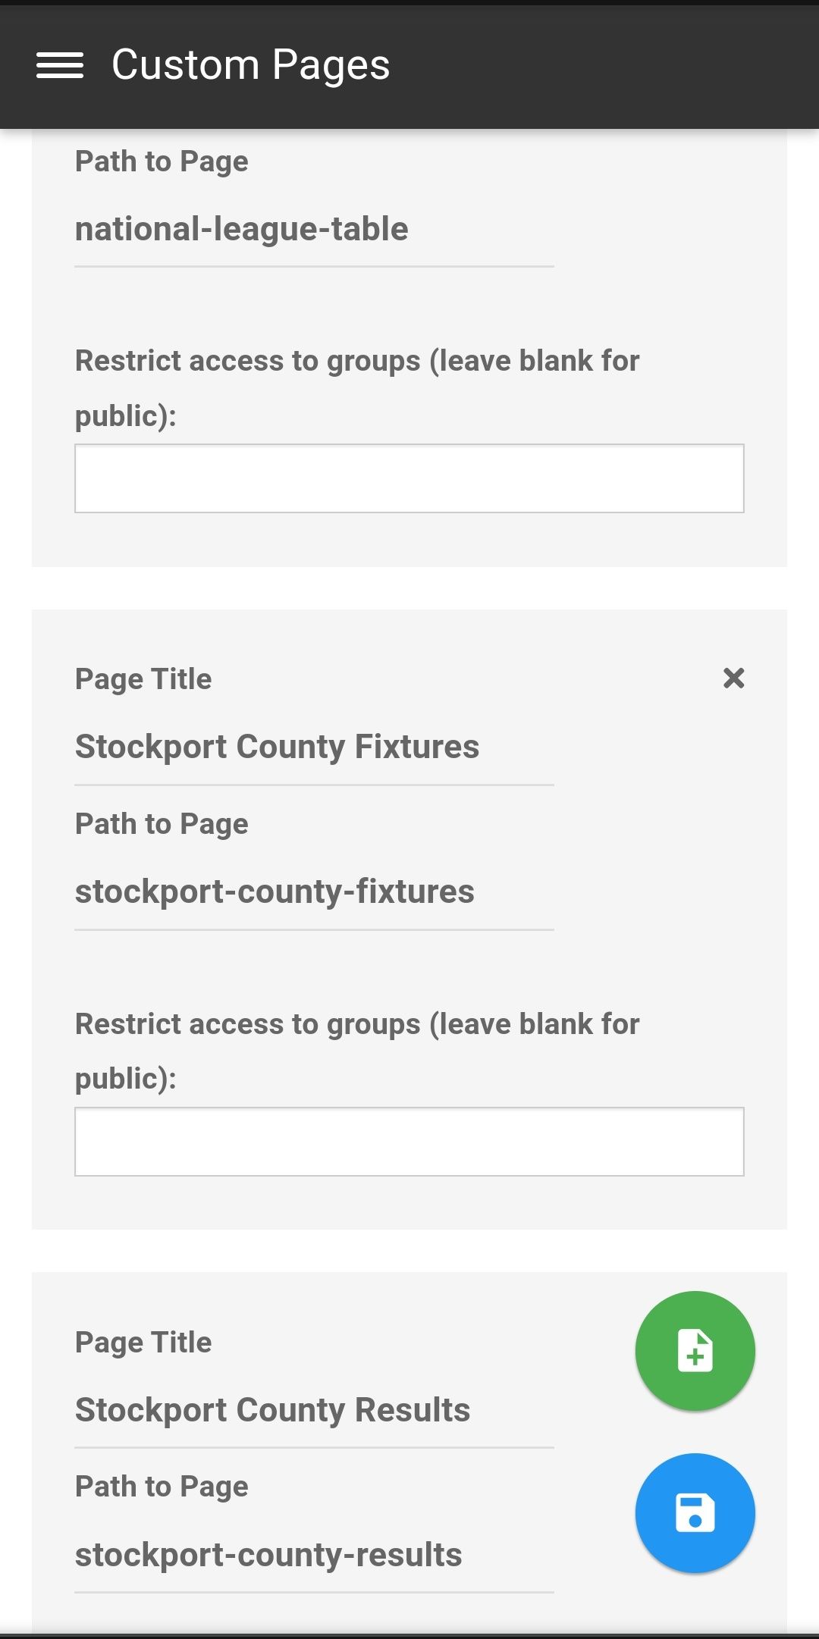Edit the national-league-table path field
This screenshot has width=819, height=1639.
(314, 230)
